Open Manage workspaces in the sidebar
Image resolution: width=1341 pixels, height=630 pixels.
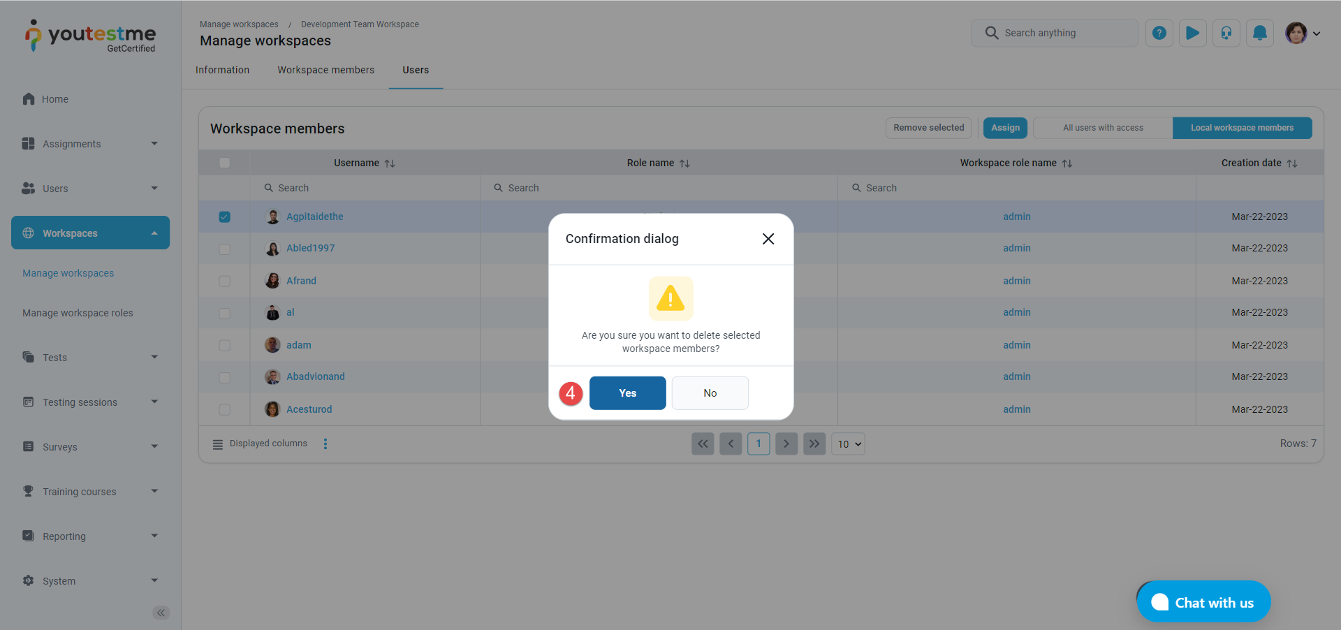(x=68, y=273)
